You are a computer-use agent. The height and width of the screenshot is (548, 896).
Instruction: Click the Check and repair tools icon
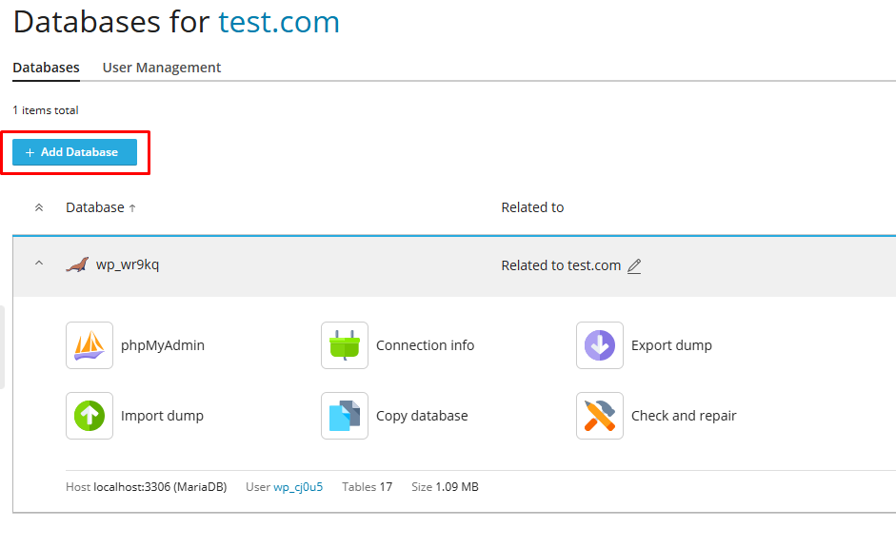click(600, 416)
